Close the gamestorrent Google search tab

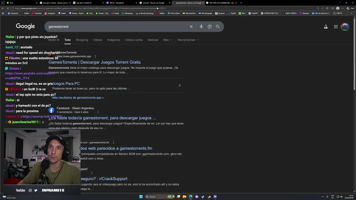pos(203,3)
